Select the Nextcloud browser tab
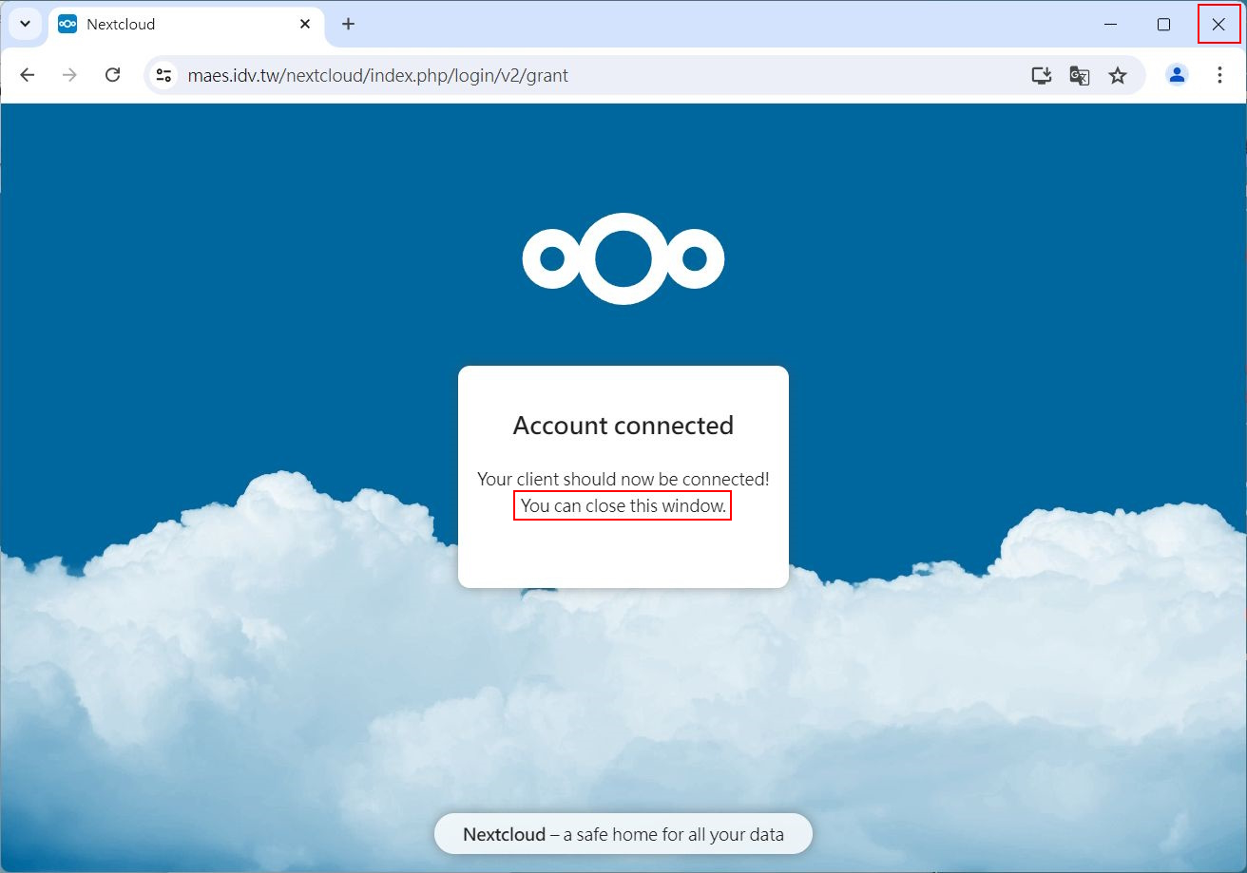The height and width of the screenshot is (873, 1247). 171,25
